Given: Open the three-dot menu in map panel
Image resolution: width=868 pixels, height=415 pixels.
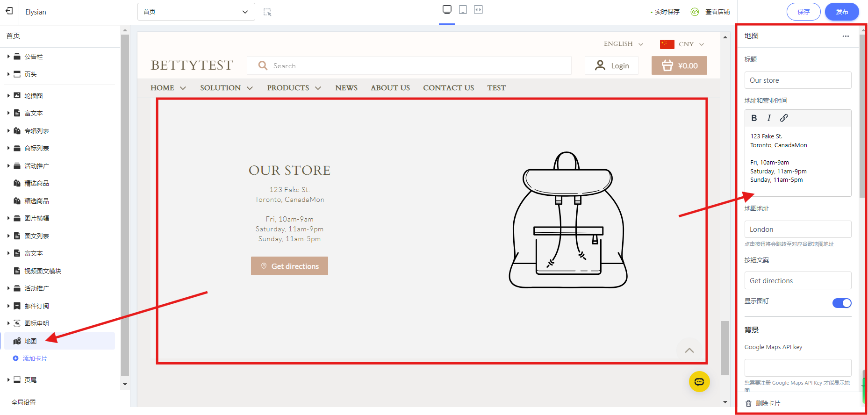Looking at the screenshot, I should click(x=846, y=36).
